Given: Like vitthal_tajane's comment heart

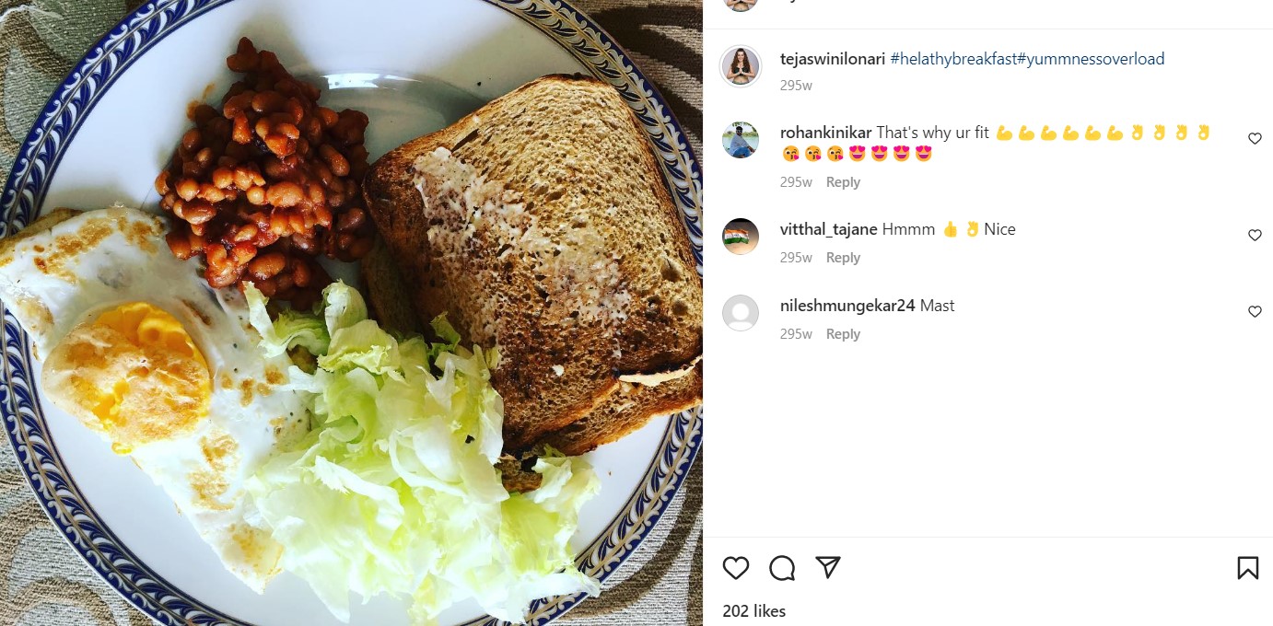Looking at the screenshot, I should 1255,236.
